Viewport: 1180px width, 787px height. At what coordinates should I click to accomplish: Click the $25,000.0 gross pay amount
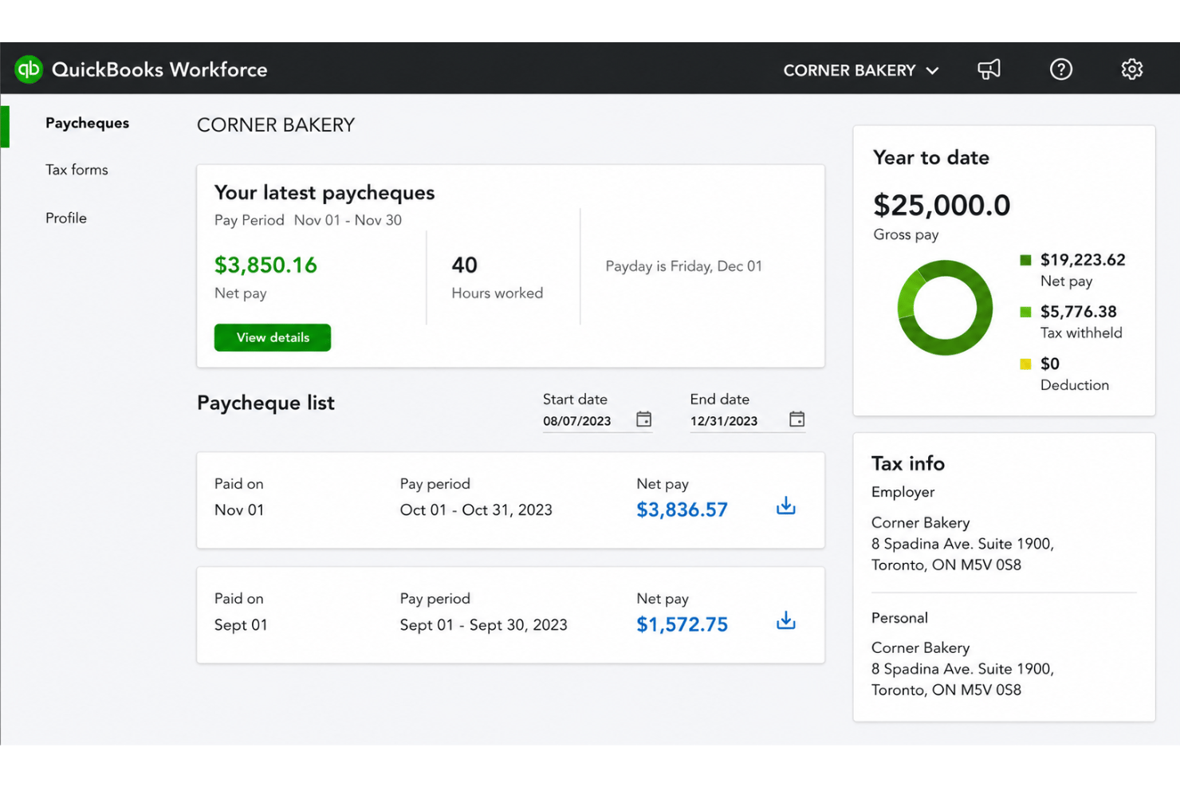[x=942, y=205]
